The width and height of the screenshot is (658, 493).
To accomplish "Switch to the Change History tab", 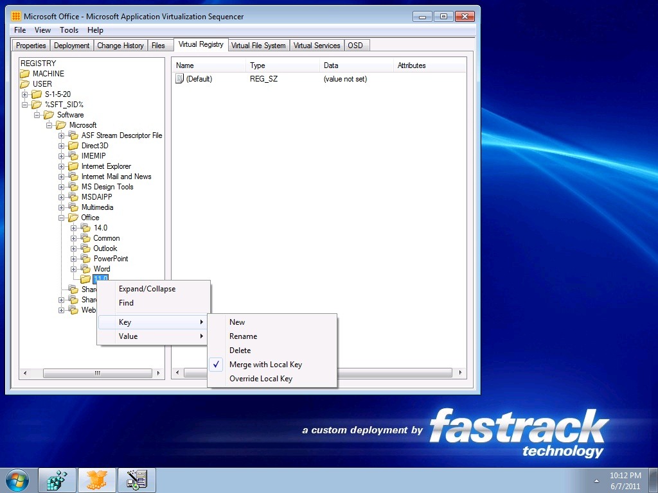I will click(120, 46).
